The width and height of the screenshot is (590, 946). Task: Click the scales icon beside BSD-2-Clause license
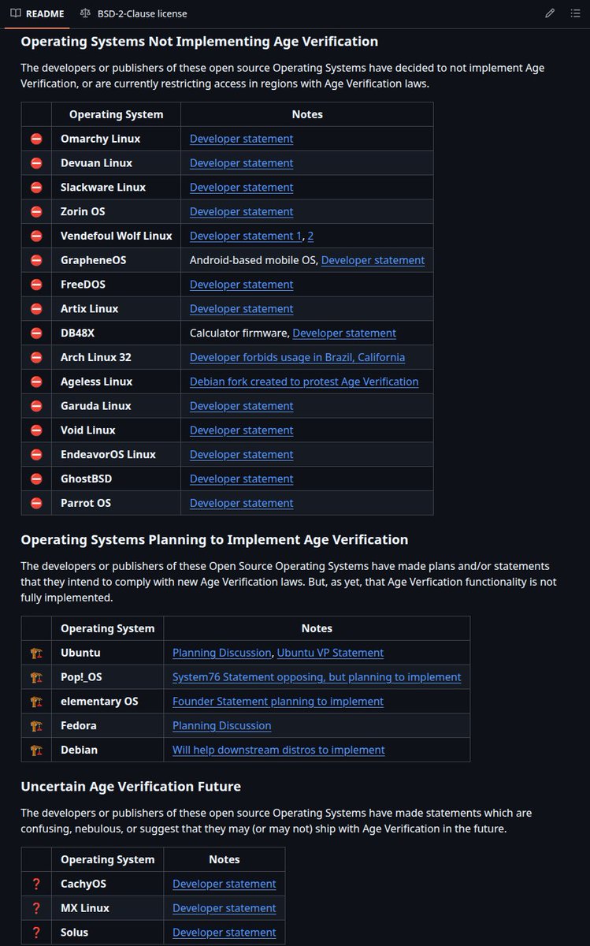[85, 13]
